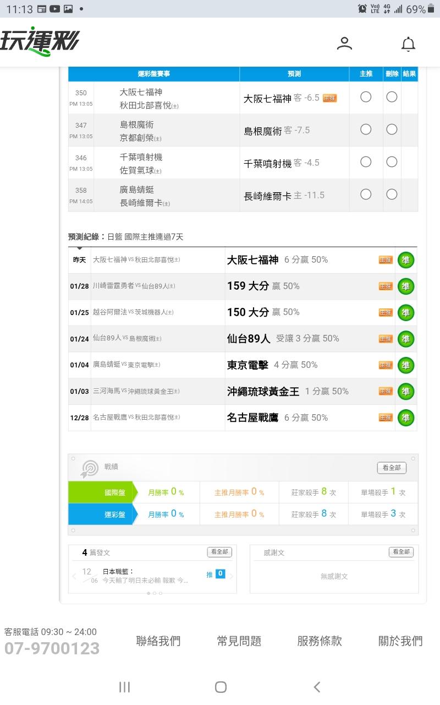440x705 pixels.
Task: Click the 主推 badge next to 大阪七福神 客 -6.5
Action: pos(329,98)
